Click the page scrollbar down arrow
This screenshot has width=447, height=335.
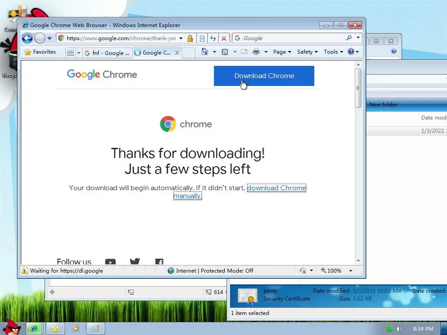(359, 261)
